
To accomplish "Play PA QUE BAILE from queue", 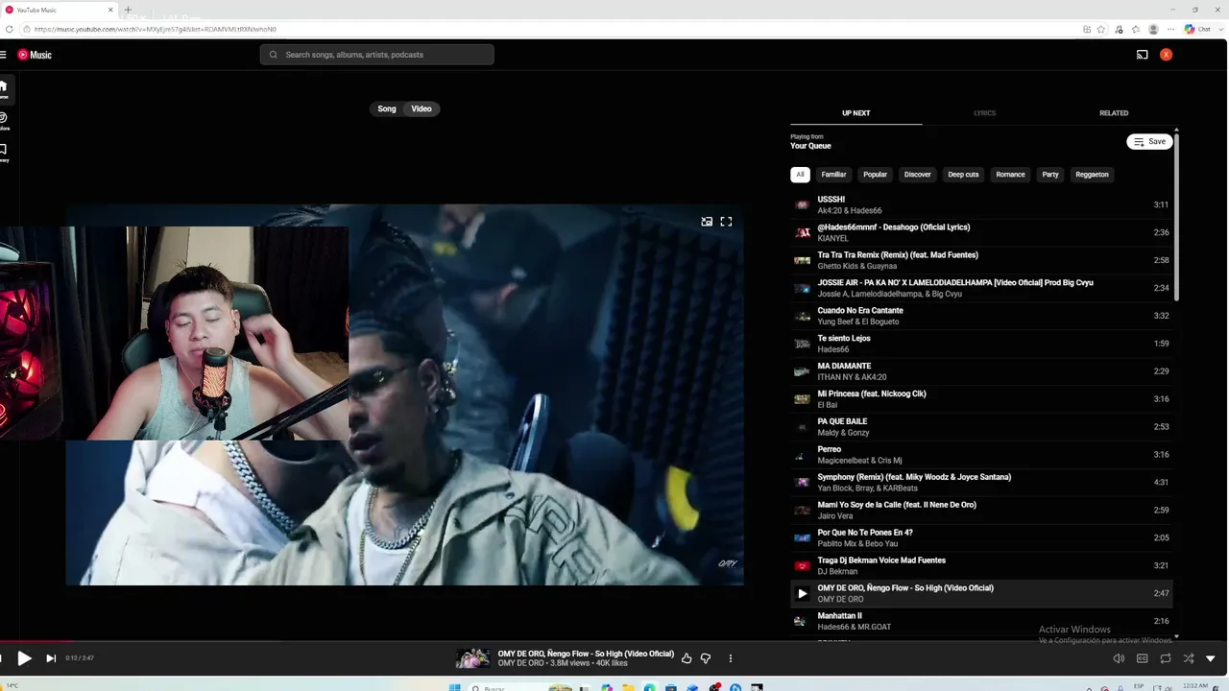I will [980, 427].
